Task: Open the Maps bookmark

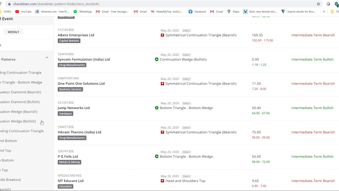Action: pyautogui.click(x=233, y=12)
